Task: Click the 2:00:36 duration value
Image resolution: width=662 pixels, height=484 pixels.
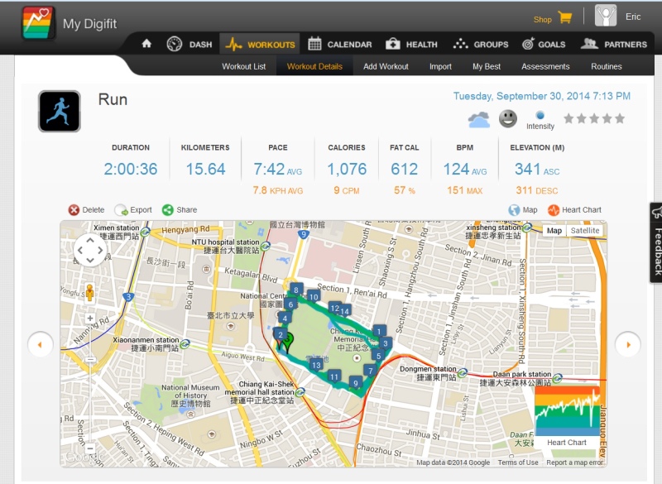Action: pyautogui.click(x=131, y=170)
